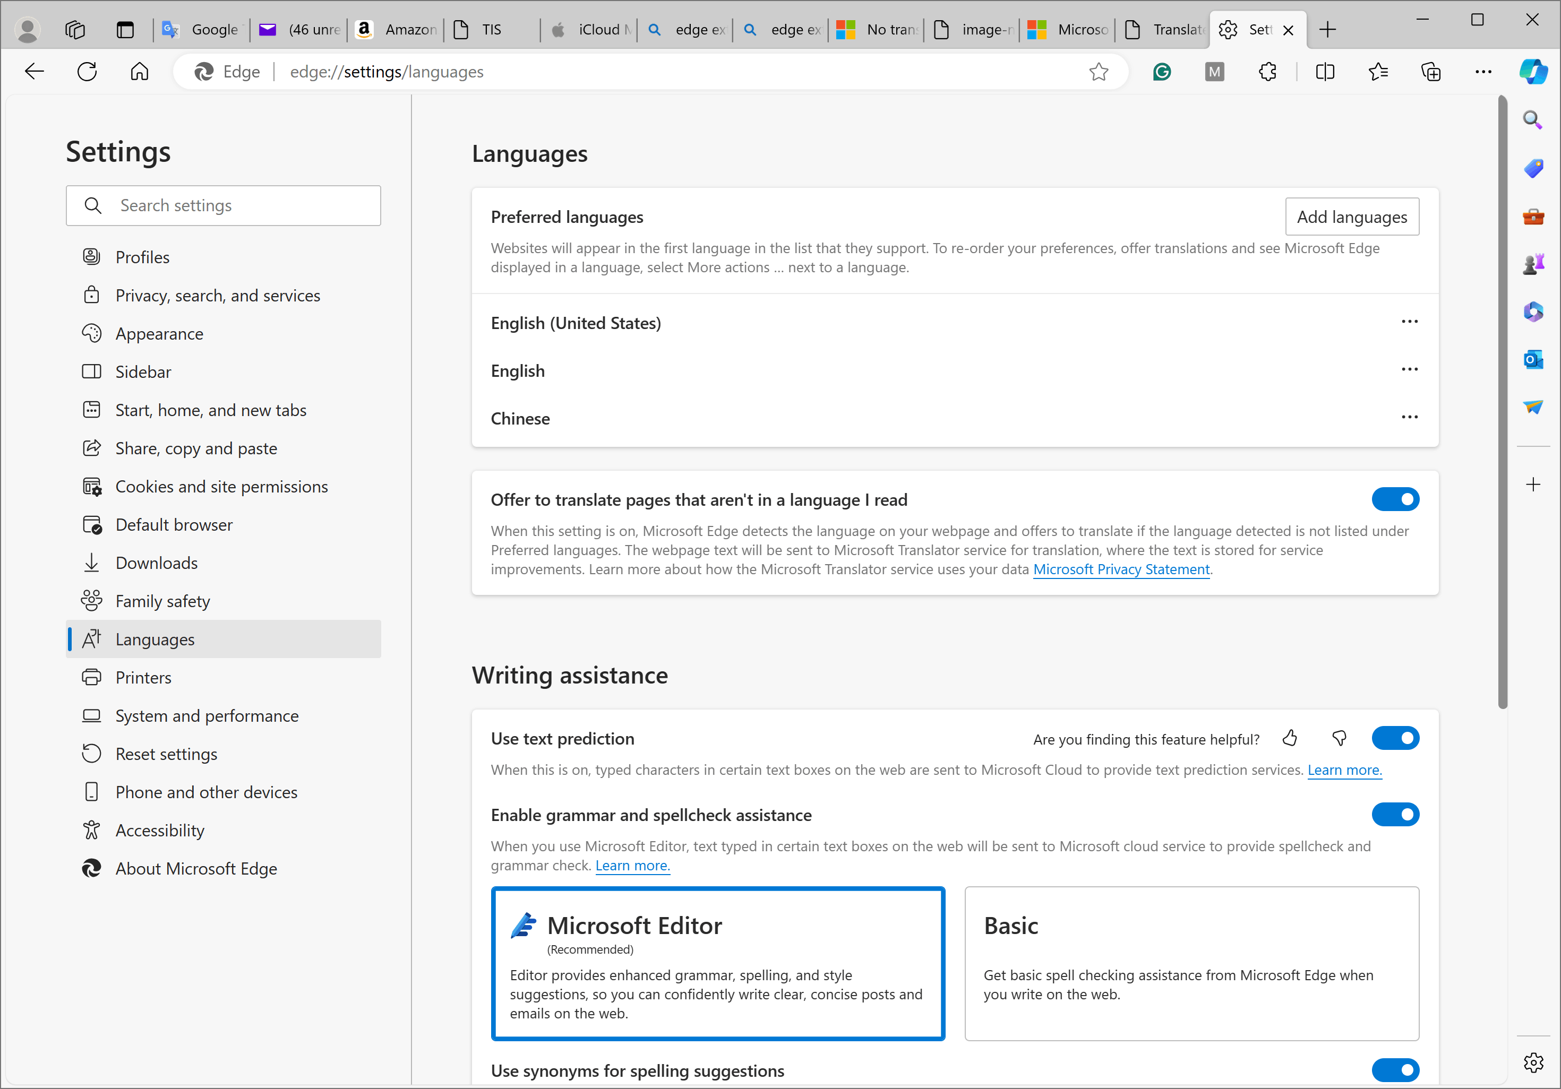Open Appearance settings section
Screen dimensions: 1561x1089
tap(159, 334)
